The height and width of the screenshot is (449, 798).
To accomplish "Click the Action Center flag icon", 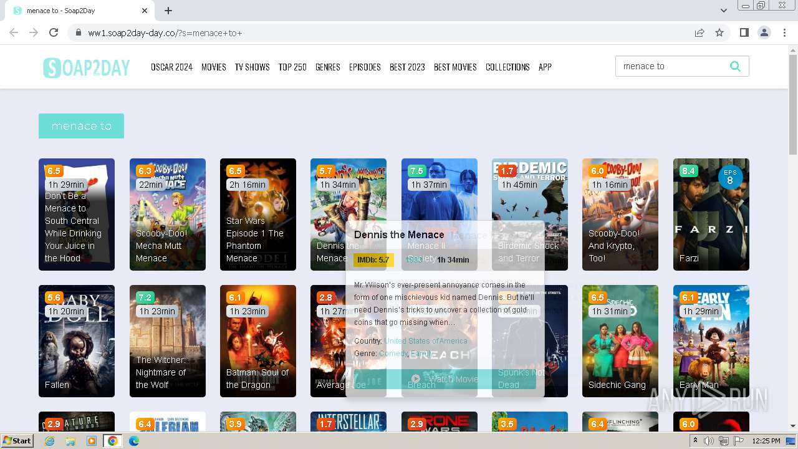I will click(739, 441).
